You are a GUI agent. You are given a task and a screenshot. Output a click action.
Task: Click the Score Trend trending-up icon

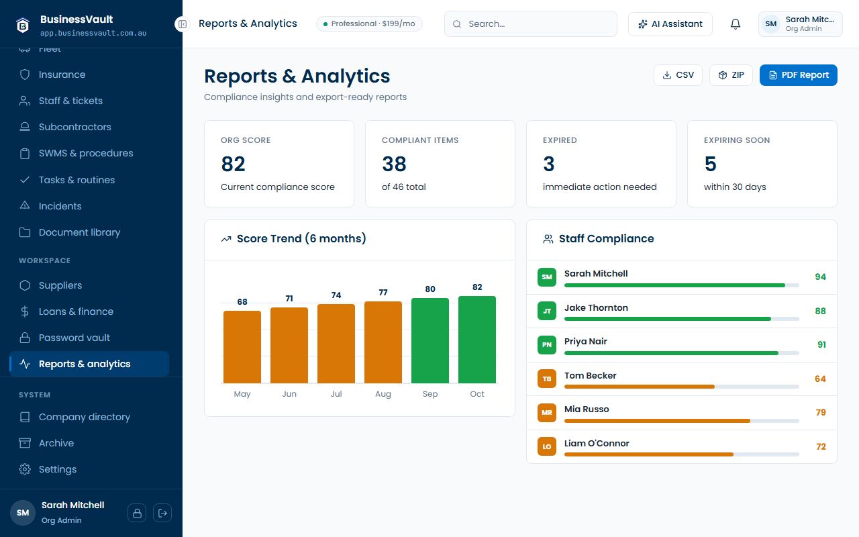(x=226, y=239)
